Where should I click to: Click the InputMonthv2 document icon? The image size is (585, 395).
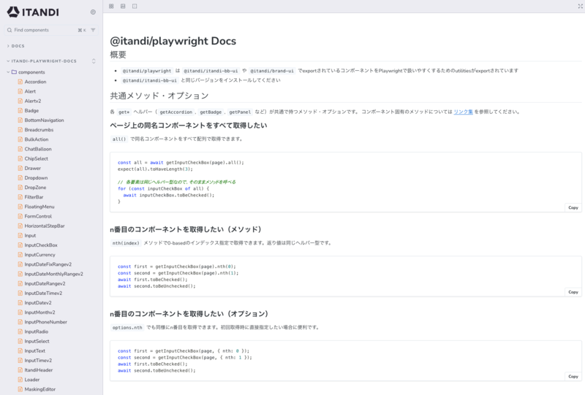coord(20,312)
